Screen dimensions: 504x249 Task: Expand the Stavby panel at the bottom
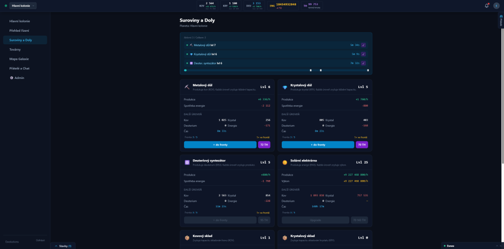[x=63, y=246]
